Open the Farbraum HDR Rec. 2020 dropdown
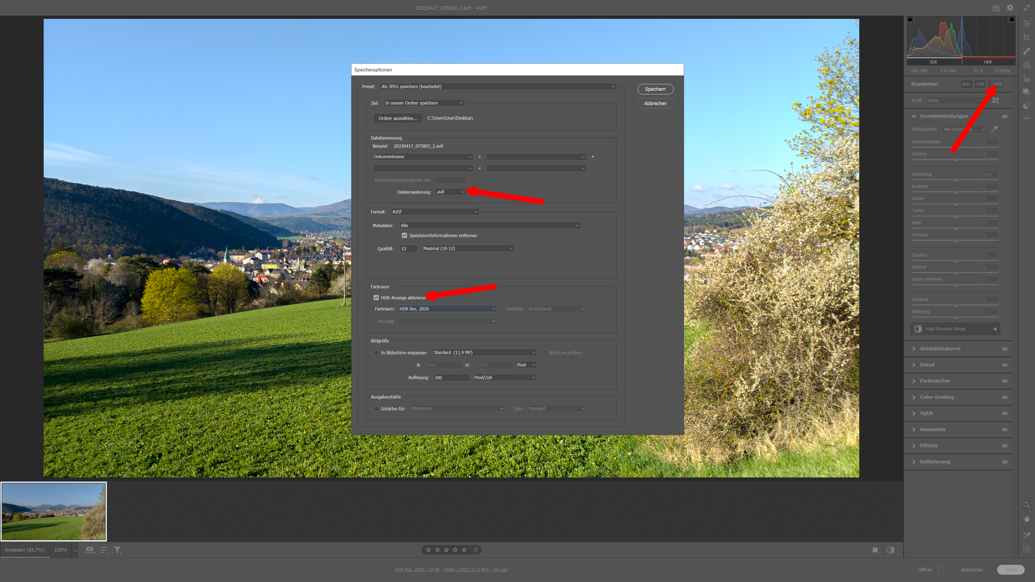 tap(447, 309)
